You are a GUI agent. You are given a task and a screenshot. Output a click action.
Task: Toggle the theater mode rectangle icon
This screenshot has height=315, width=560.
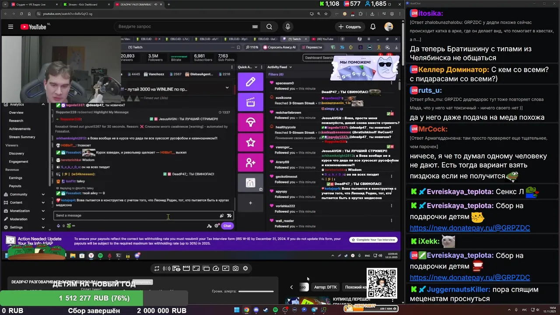196,269
